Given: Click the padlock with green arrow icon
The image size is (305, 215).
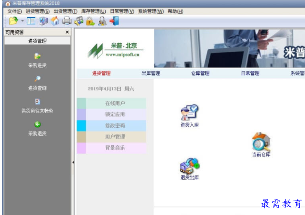Looking at the screenshot, I should tap(91, 21).
